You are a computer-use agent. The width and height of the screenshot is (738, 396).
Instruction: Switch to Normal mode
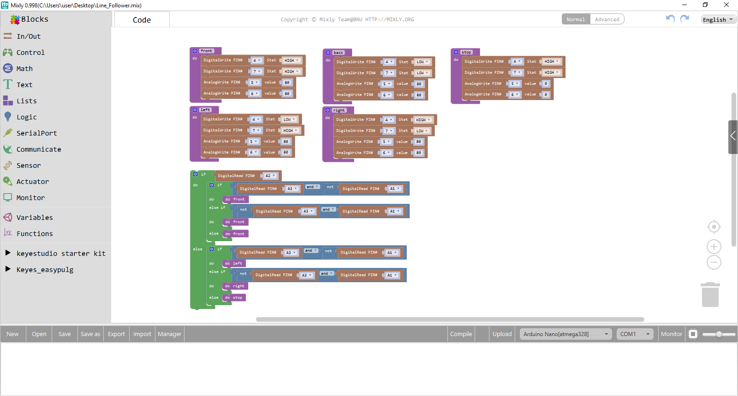pos(576,19)
